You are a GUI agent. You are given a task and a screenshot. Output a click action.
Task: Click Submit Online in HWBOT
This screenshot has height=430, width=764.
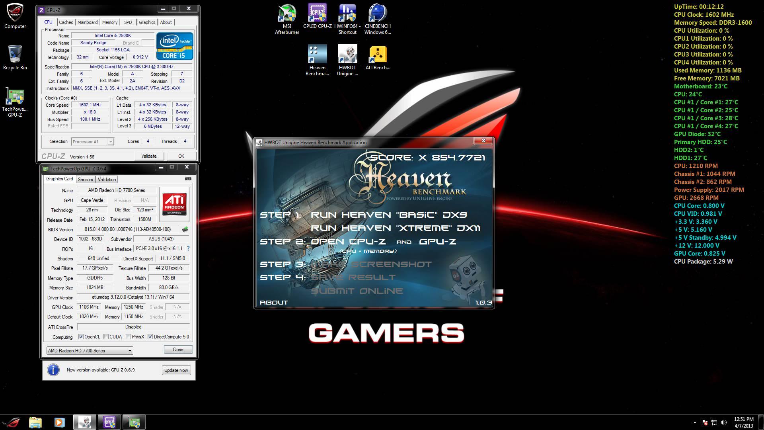click(x=357, y=291)
